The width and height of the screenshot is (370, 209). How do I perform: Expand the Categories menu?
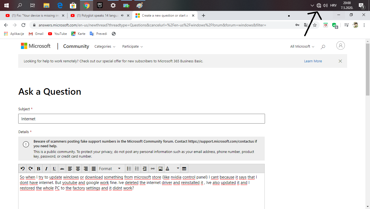(105, 47)
